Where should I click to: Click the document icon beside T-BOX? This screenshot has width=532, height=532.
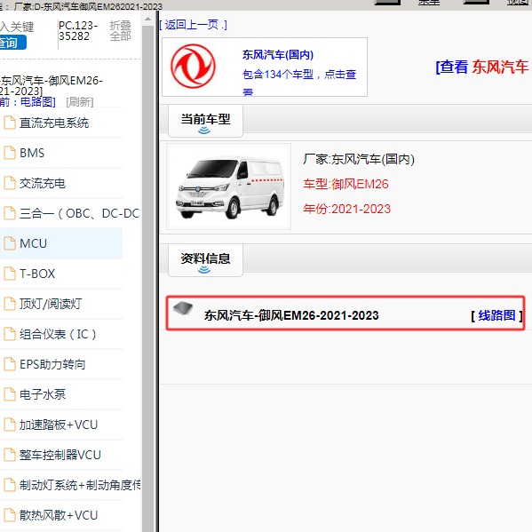(10, 274)
